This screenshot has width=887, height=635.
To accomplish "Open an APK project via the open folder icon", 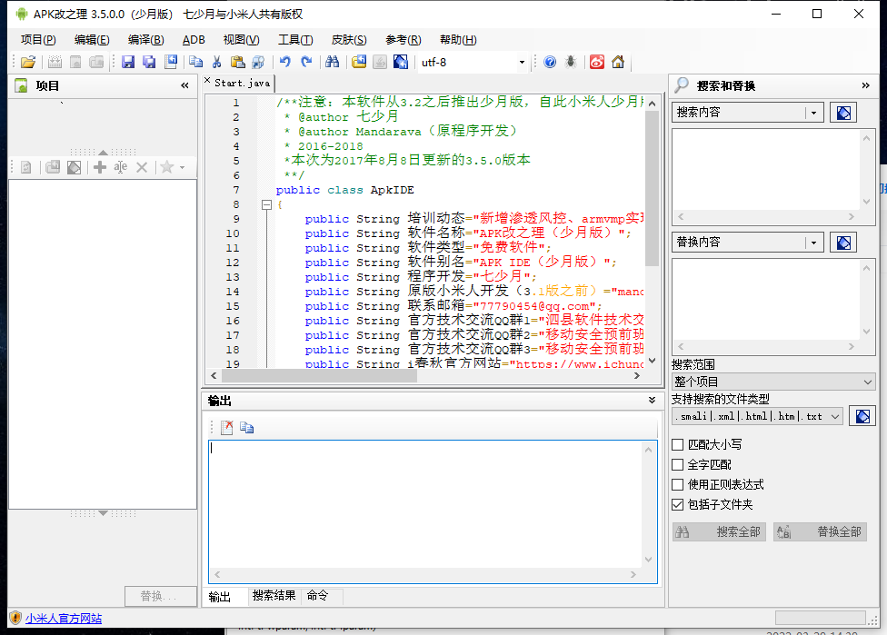I will [x=26, y=61].
